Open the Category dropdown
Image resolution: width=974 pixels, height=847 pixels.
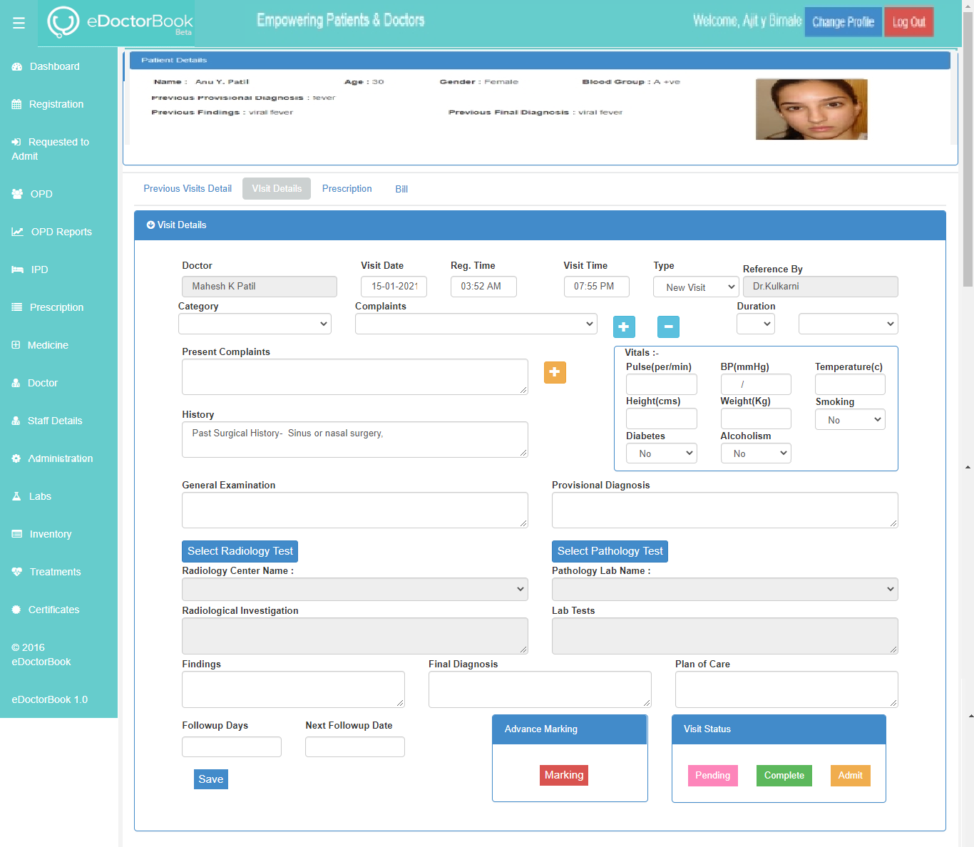click(x=255, y=324)
